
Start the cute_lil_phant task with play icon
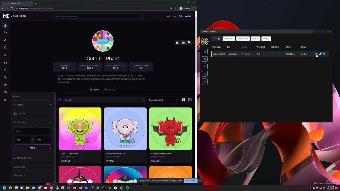point(316,54)
